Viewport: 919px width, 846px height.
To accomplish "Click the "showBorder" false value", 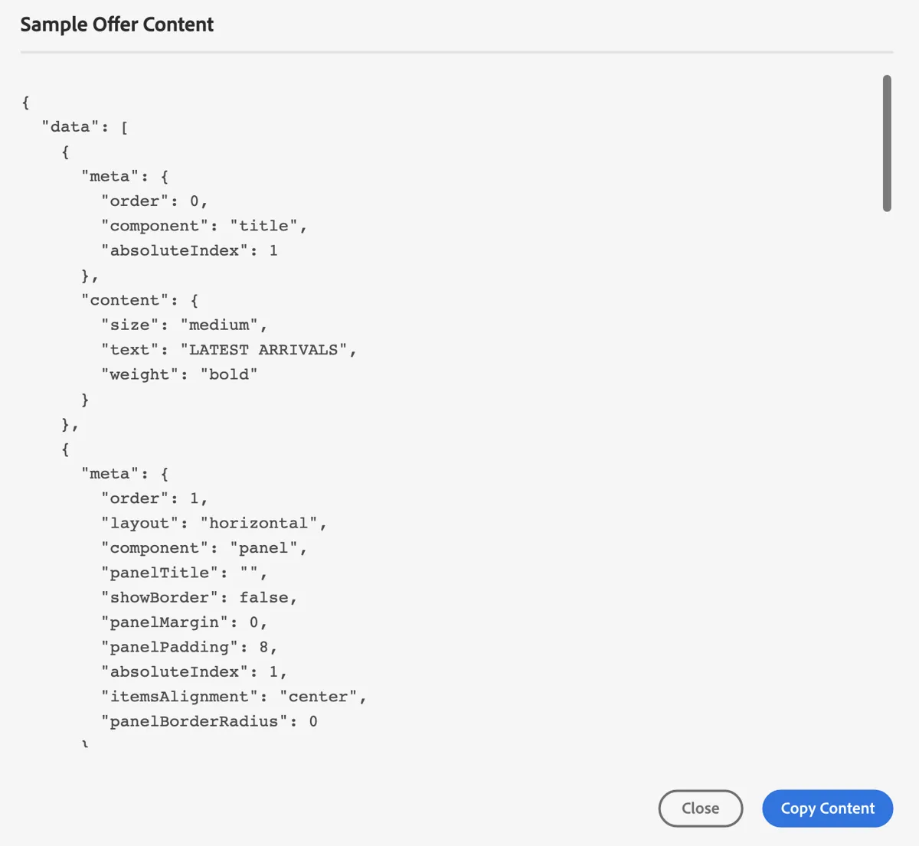I will click(x=263, y=598).
